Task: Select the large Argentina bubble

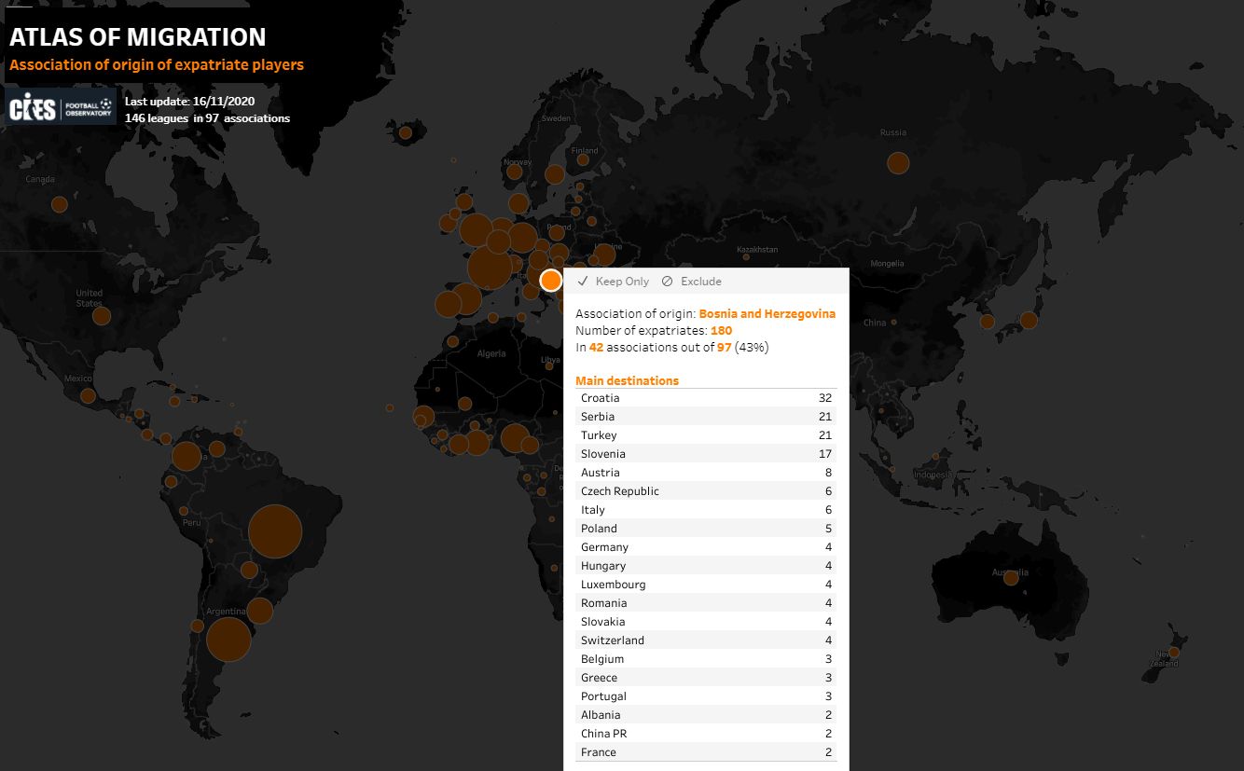Action: (228, 640)
